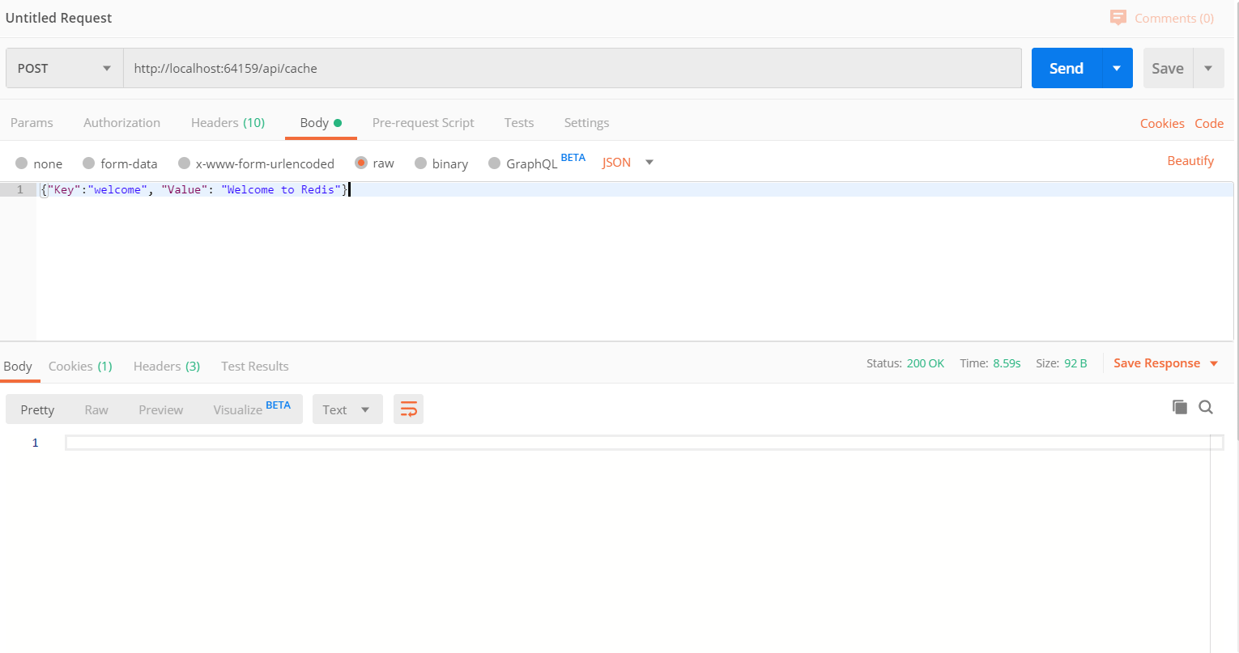1239x653 pixels.
Task: Open the request Headers (10) tab
Action: coord(228,123)
